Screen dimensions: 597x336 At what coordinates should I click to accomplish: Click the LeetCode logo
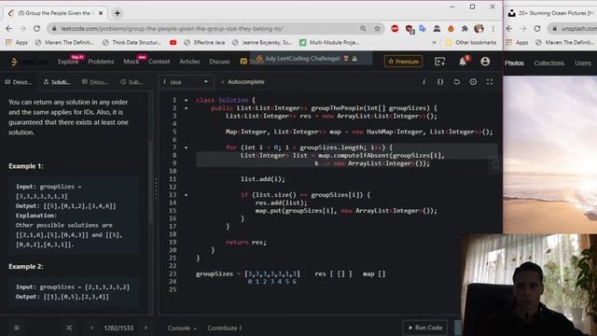pyautogui.click(x=29, y=62)
